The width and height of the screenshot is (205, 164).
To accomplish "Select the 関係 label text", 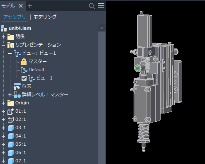I will [20, 36].
